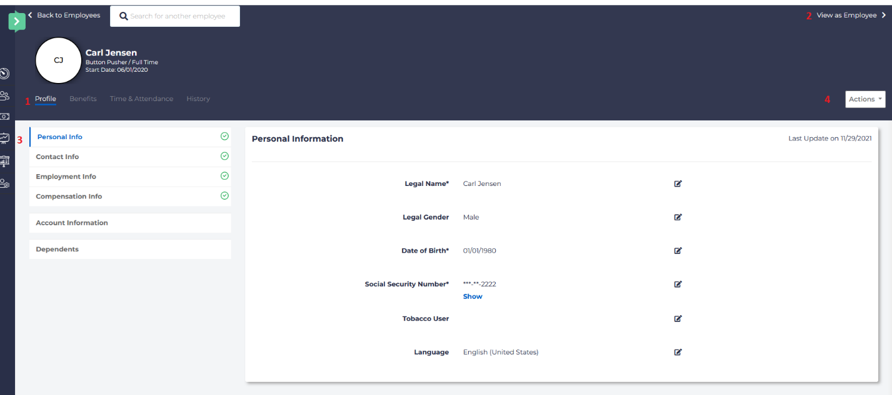Edit the Legal Name field using its pencil icon
The width and height of the screenshot is (892, 395).
(678, 183)
